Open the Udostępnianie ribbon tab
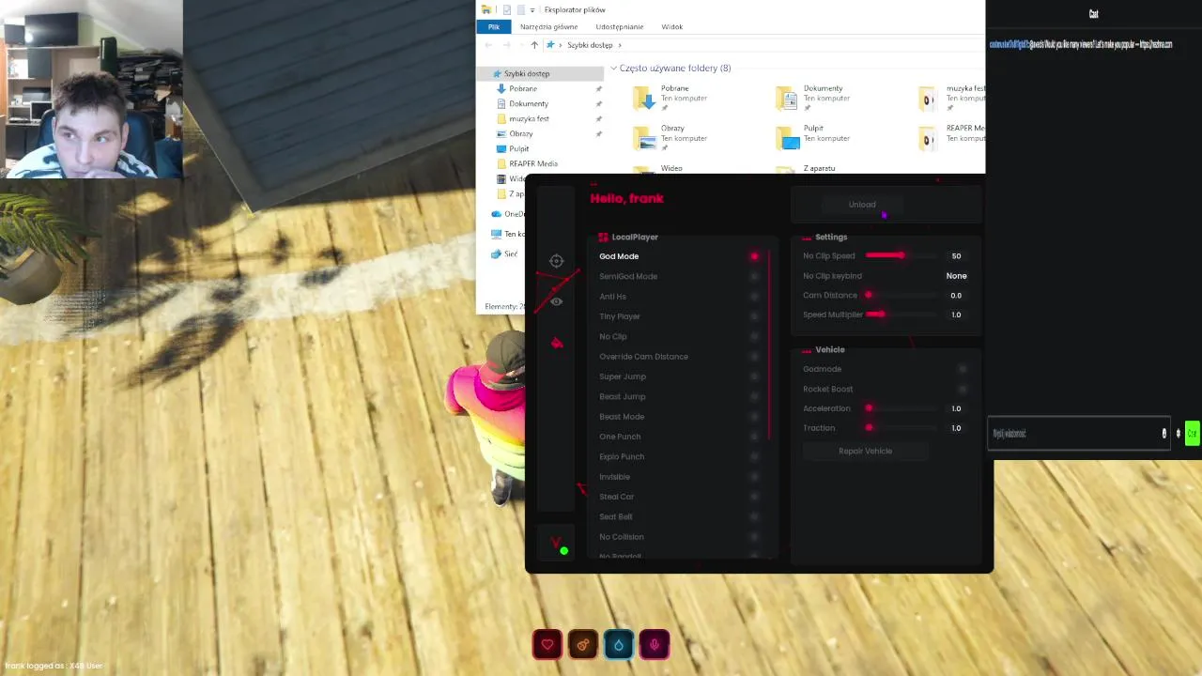Screen dimensions: 1202x676 click(619, 27)
